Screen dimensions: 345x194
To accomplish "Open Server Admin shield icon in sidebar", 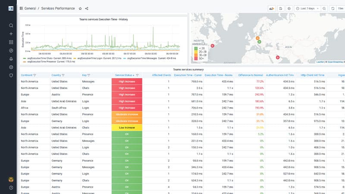I will [x=11, y=76].
